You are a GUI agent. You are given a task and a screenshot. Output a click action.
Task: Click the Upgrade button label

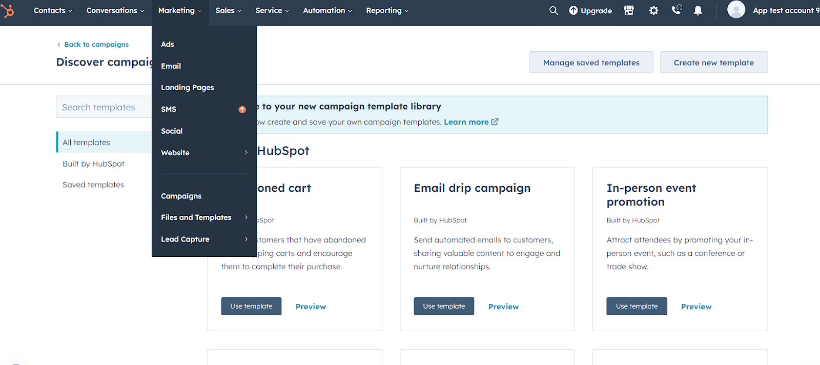click(596, 11)
